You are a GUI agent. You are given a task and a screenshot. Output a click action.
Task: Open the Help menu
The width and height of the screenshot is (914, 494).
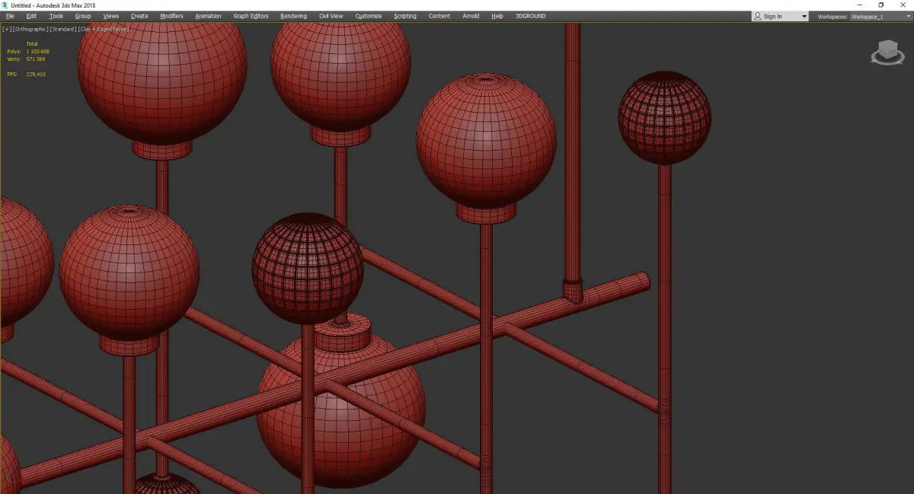(497, 16)
